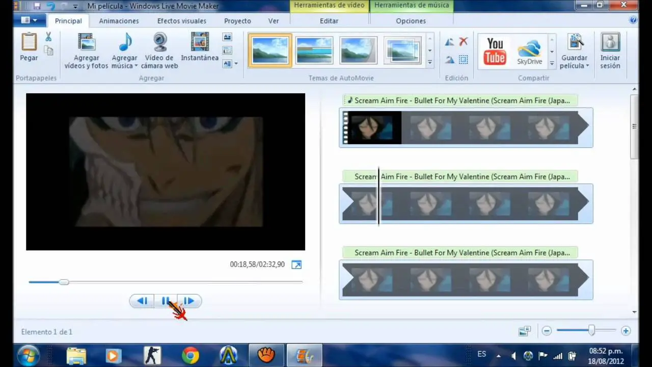Click the add caption icon
Viewport: 652px width, 367px height.
[x=227, y=50]
